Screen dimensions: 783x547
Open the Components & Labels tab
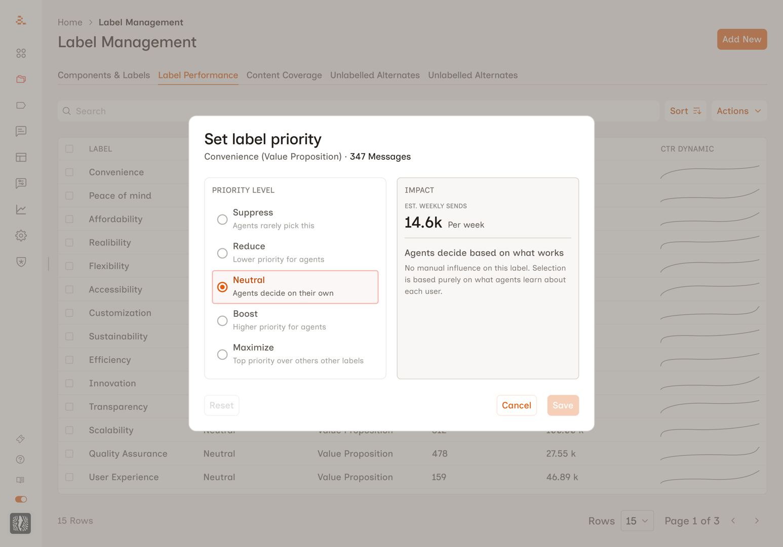103,75
